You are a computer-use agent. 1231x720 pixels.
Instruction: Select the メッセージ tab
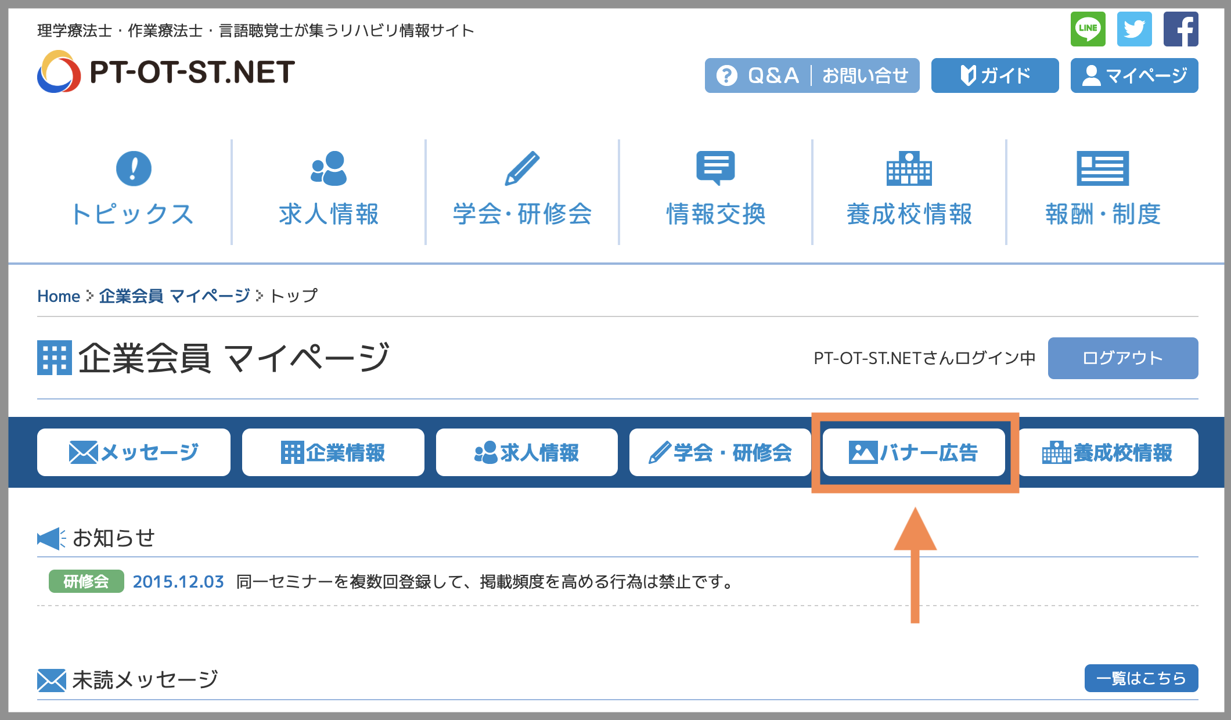134,452
